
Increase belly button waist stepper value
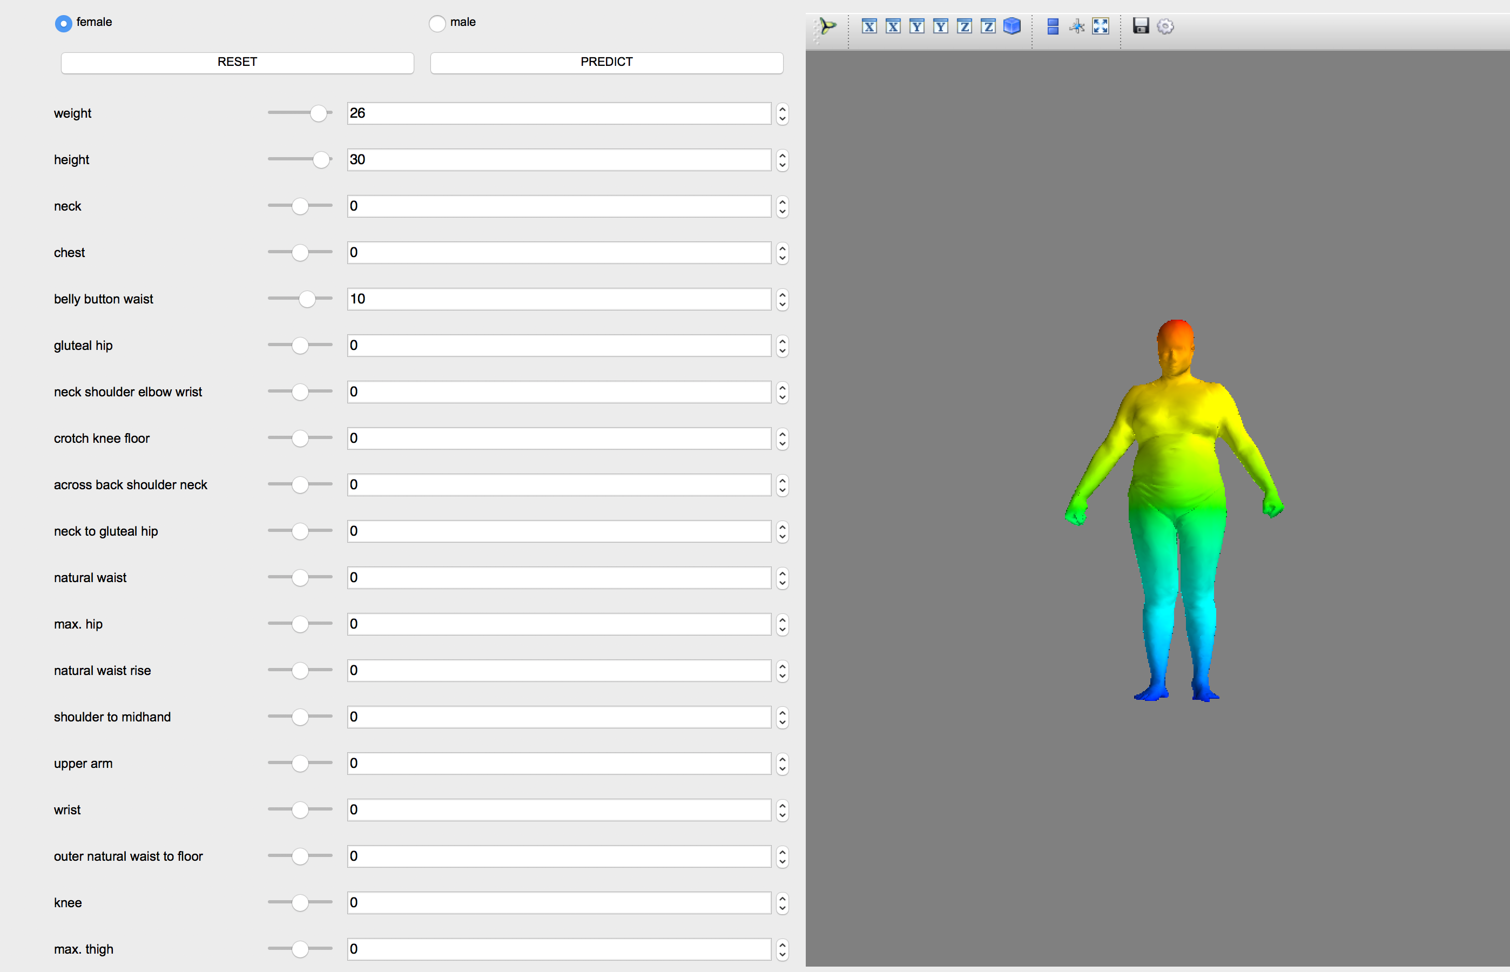[783, 294]
